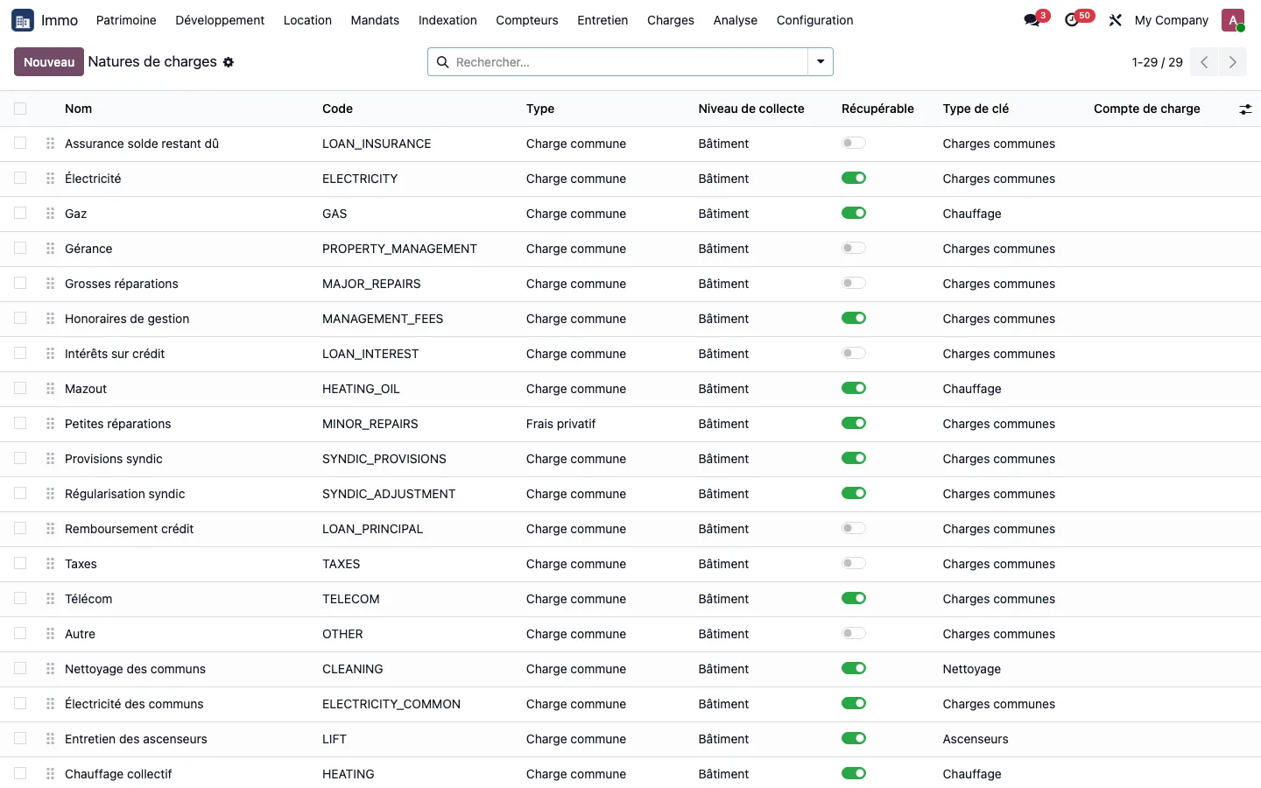Screen dimensions: 1261x788
Task: Sort by the Niveau de collecte header
Action: click(750, 109)
